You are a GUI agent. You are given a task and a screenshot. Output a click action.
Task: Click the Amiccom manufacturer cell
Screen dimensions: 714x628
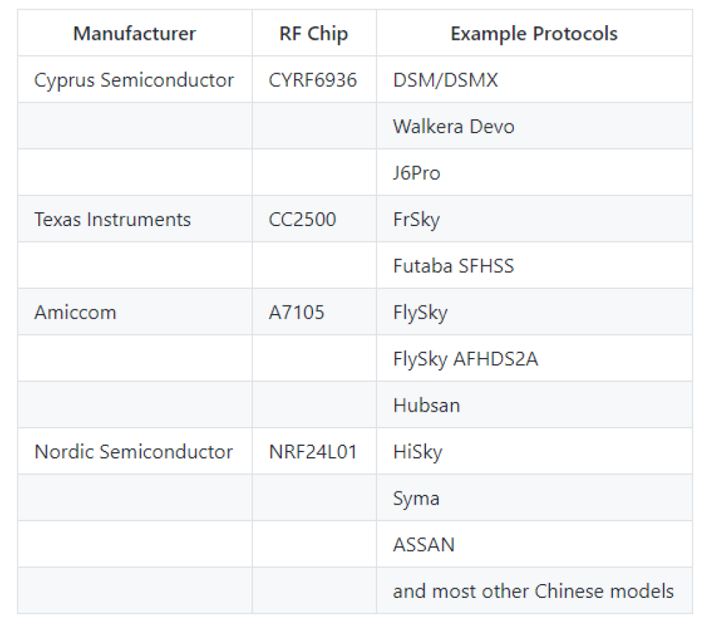(75, 313)
